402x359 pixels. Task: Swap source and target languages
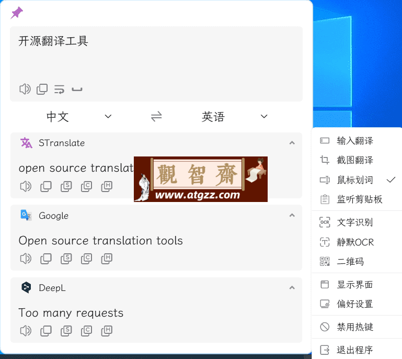point(156,117)
